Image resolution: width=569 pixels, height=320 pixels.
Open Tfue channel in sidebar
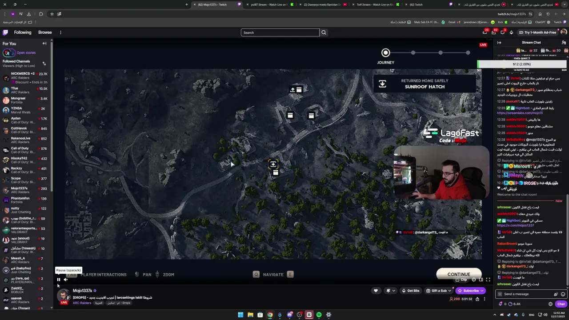pos(26,90)
